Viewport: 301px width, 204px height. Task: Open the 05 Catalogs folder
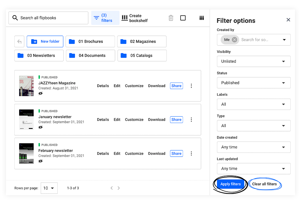[x=142, y=56]
